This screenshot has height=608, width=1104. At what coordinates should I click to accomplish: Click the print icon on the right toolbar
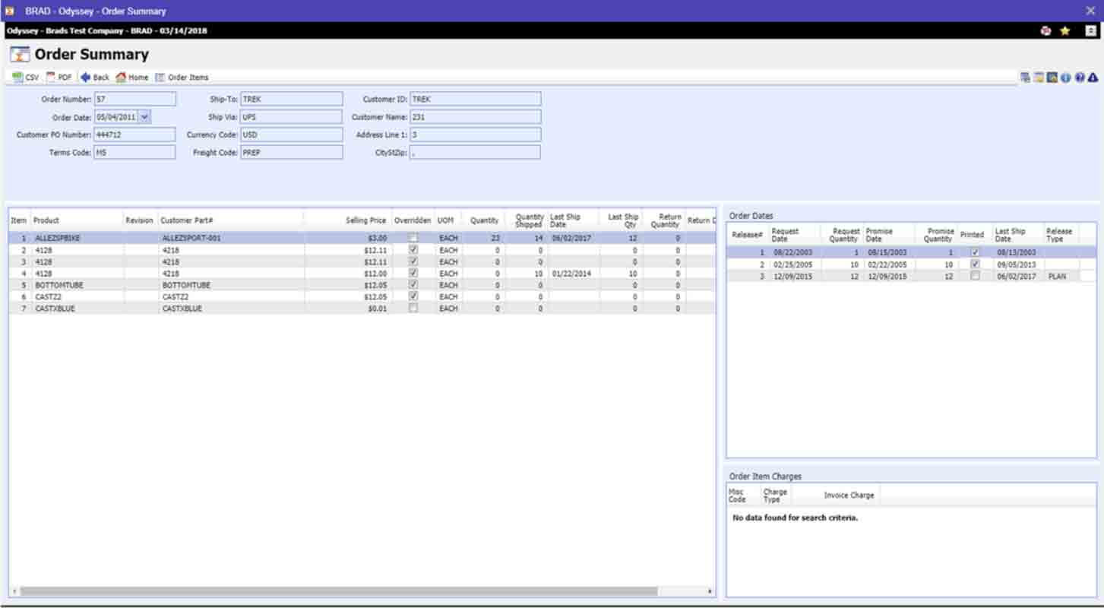[1026, 78]
